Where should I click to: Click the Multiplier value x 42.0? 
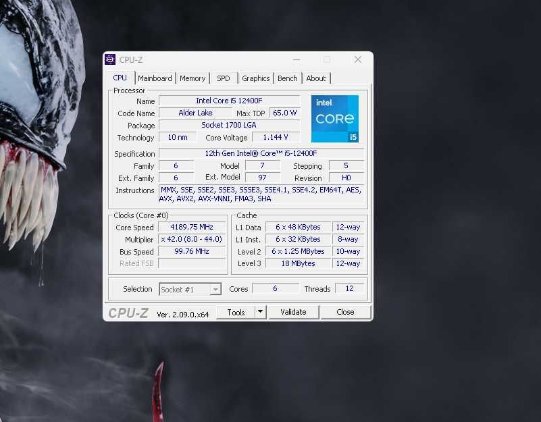click(x=192, y=239)
